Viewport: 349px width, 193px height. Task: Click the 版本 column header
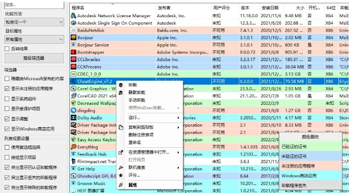249,8
